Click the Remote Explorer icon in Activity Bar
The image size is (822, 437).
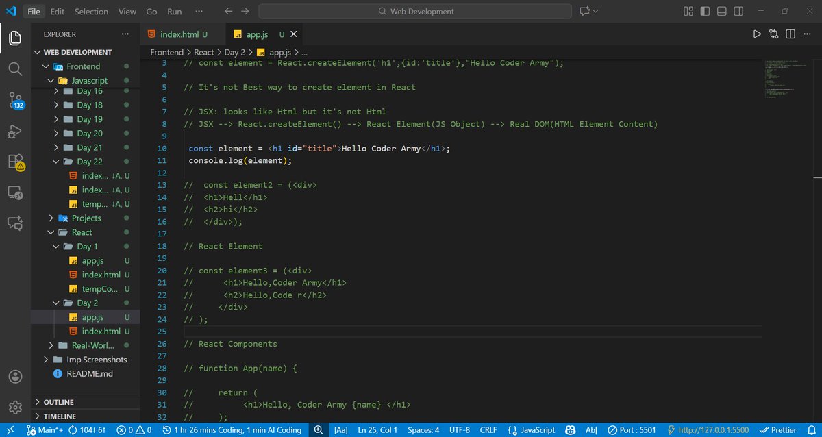[x=15, y=193]
